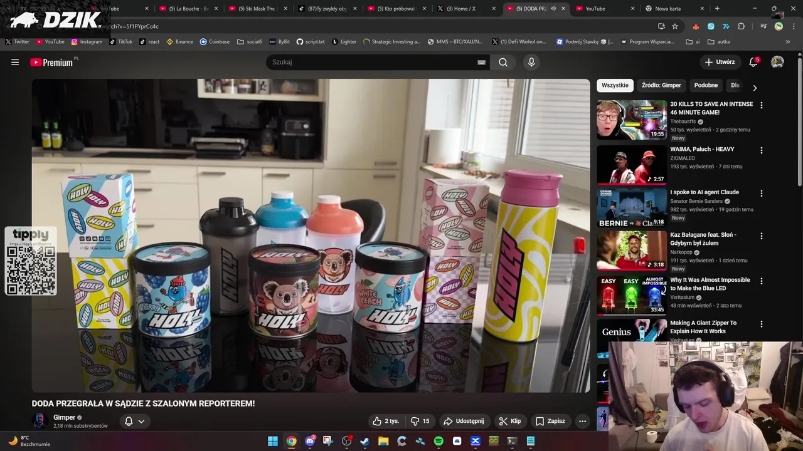The image size is (803, 451).
Task: Click the 'Zapisz' save button
Action: (x=550, y=421)
